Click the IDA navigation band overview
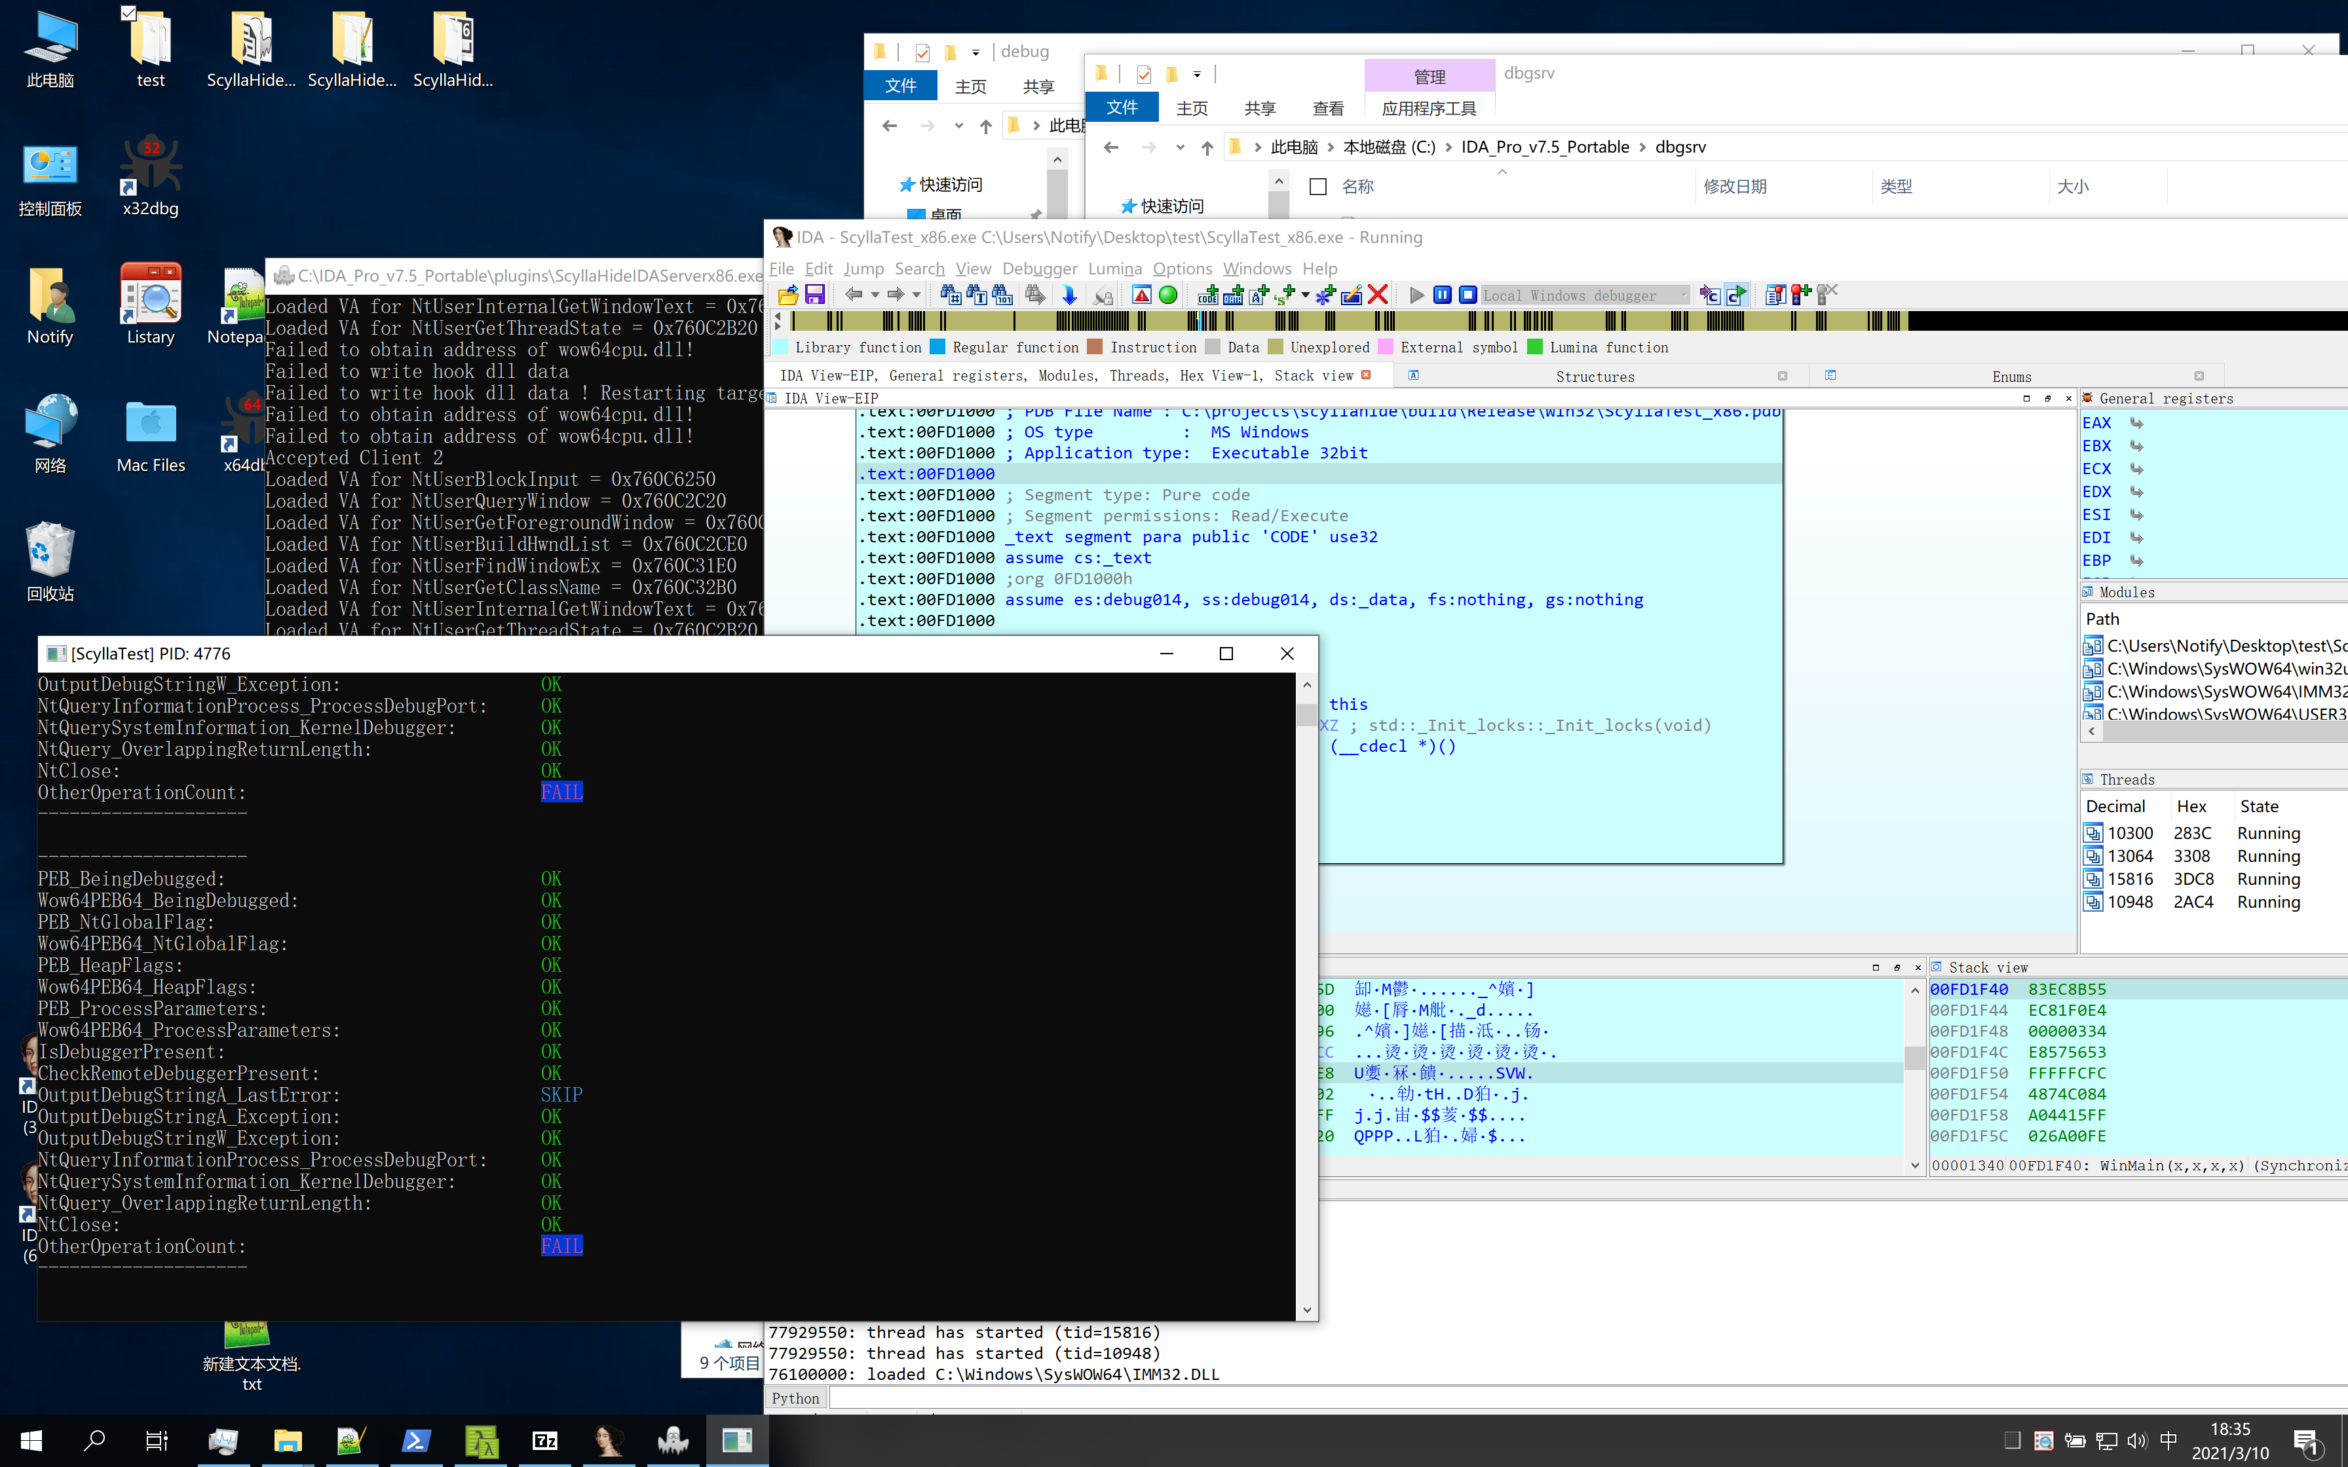This screenshot has width=2348, height=1467. click(x=1358, y=321)
